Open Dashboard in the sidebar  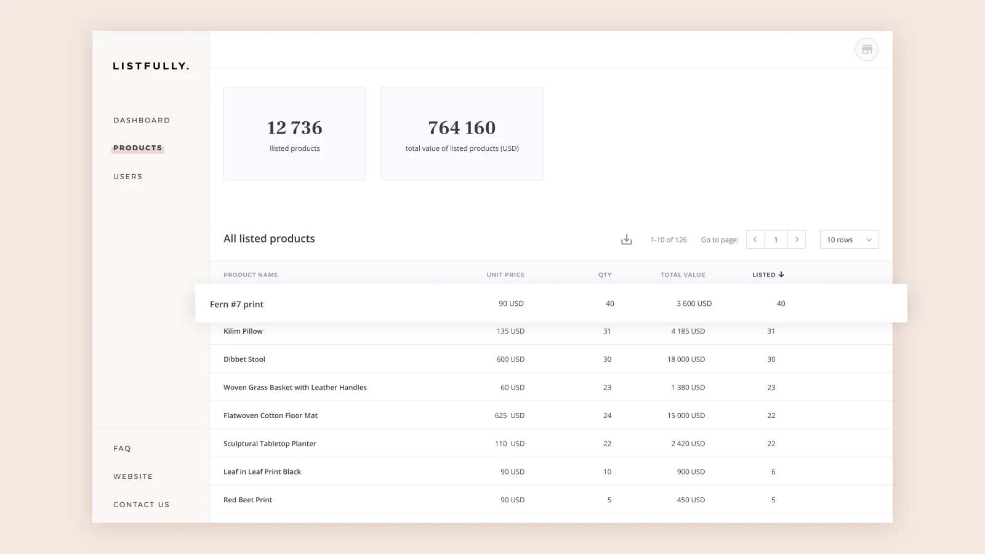click(142, 121)
